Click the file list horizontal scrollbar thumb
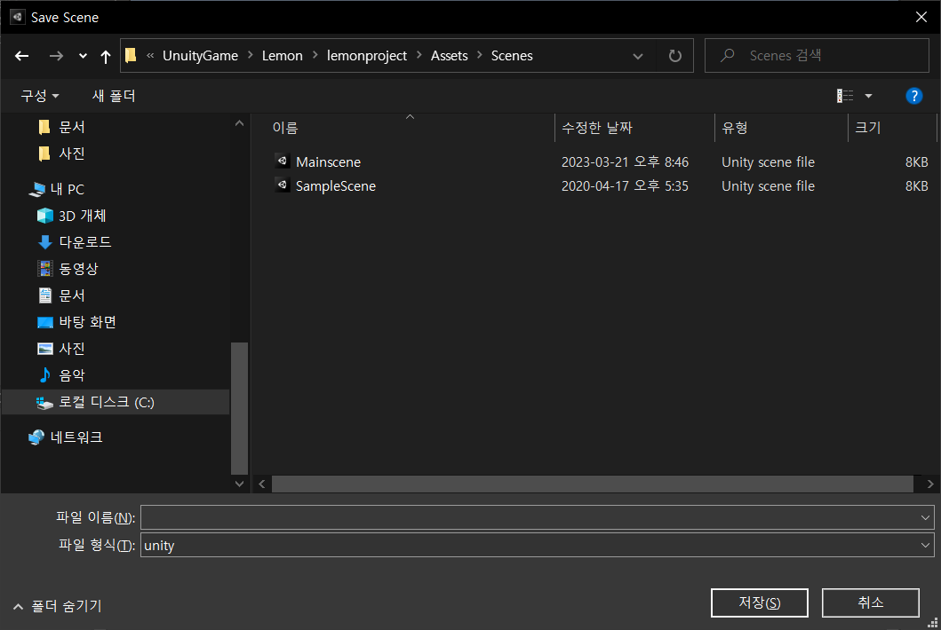This screenshot has width=941, height=630. pyautogui.click(x=593, y=484)
